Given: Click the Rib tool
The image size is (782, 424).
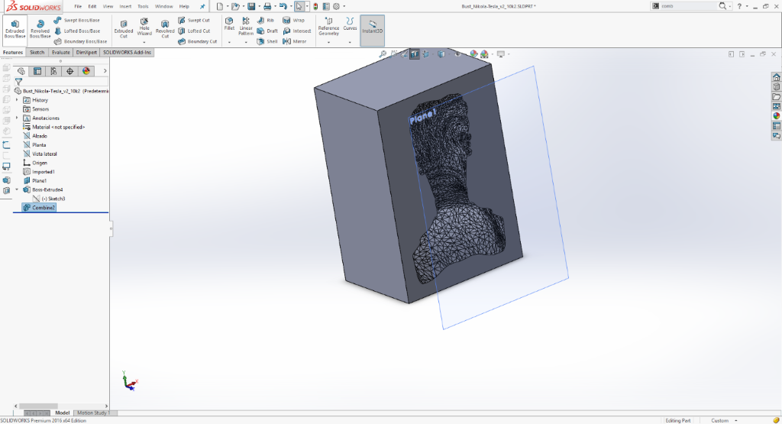Looking at the screenshot, I should (265, 21).
